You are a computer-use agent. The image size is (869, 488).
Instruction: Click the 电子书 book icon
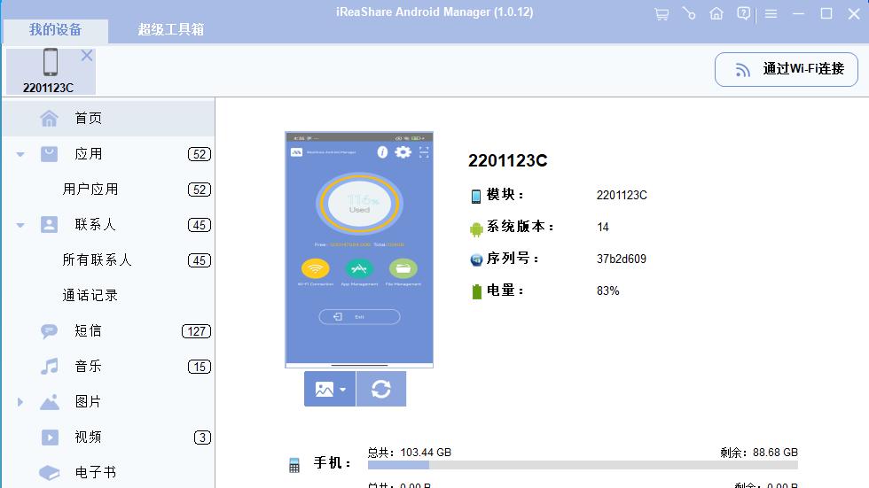point(50,473)
